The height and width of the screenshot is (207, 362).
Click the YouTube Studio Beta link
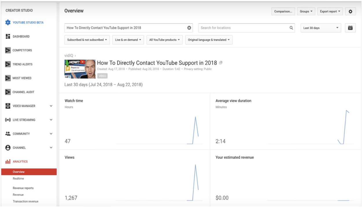(28, 22)
